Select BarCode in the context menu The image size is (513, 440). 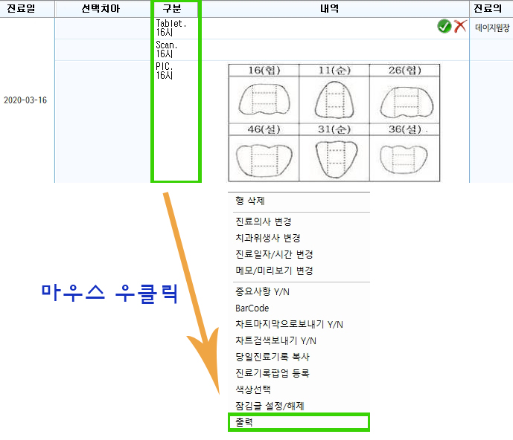(252, 308)
